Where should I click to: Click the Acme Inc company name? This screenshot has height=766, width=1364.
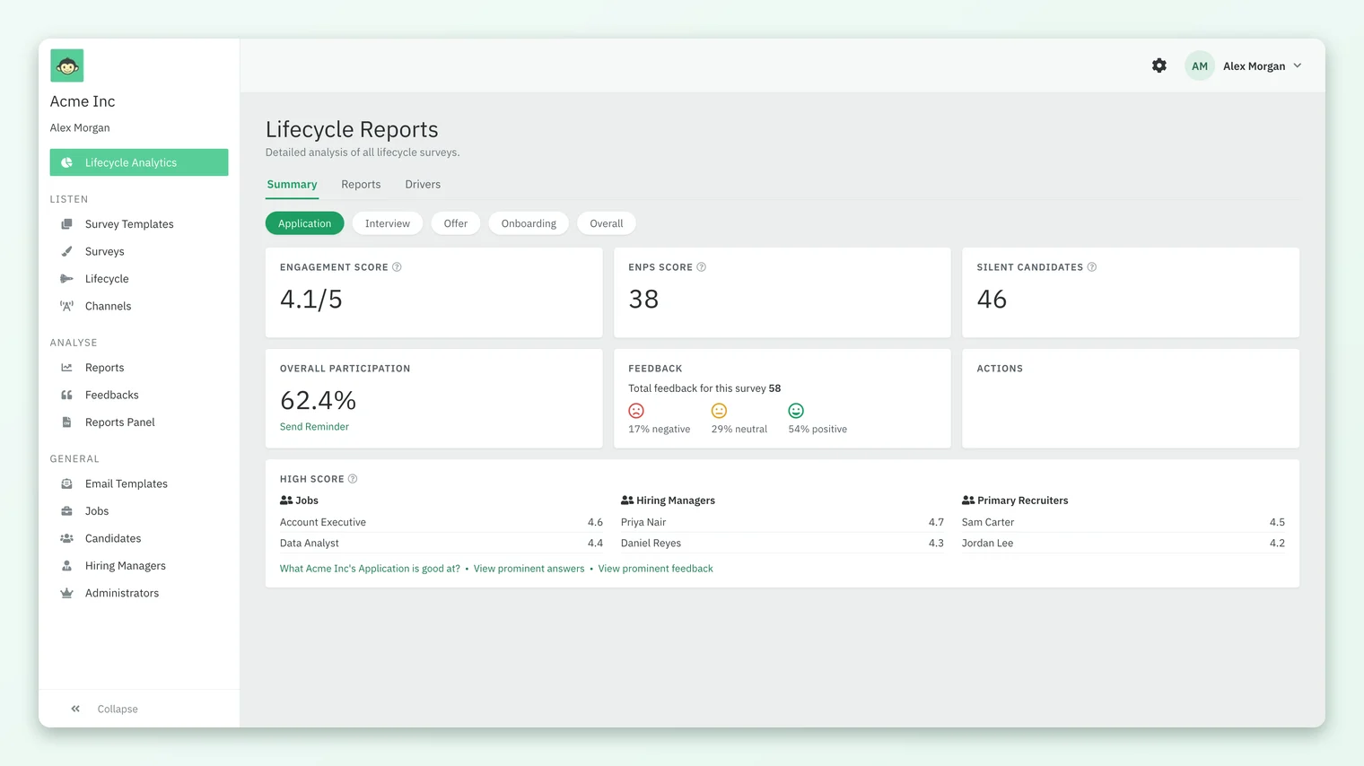pos(83,101)
